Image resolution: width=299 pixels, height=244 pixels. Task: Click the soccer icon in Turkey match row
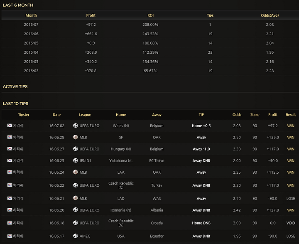[76, 185]
